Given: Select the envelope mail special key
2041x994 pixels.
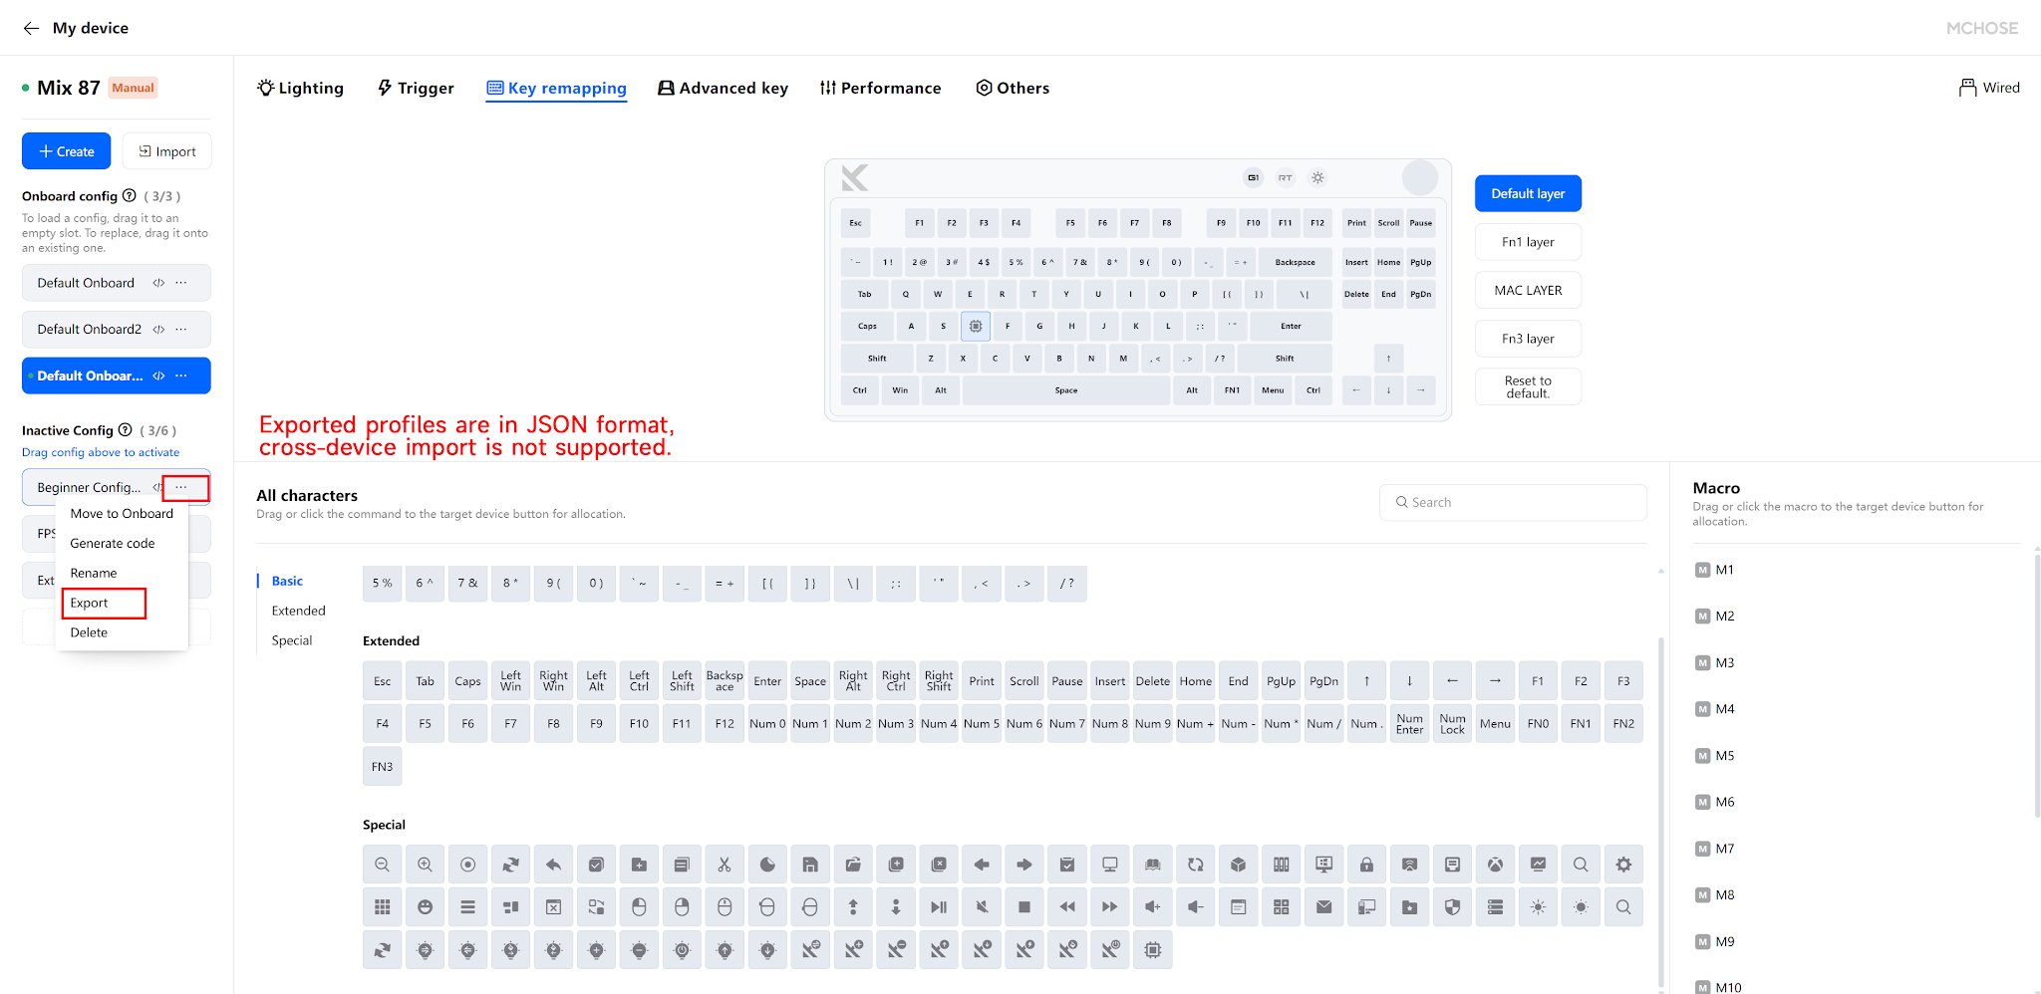Looking at the screenshot, I should [1323, 907].
